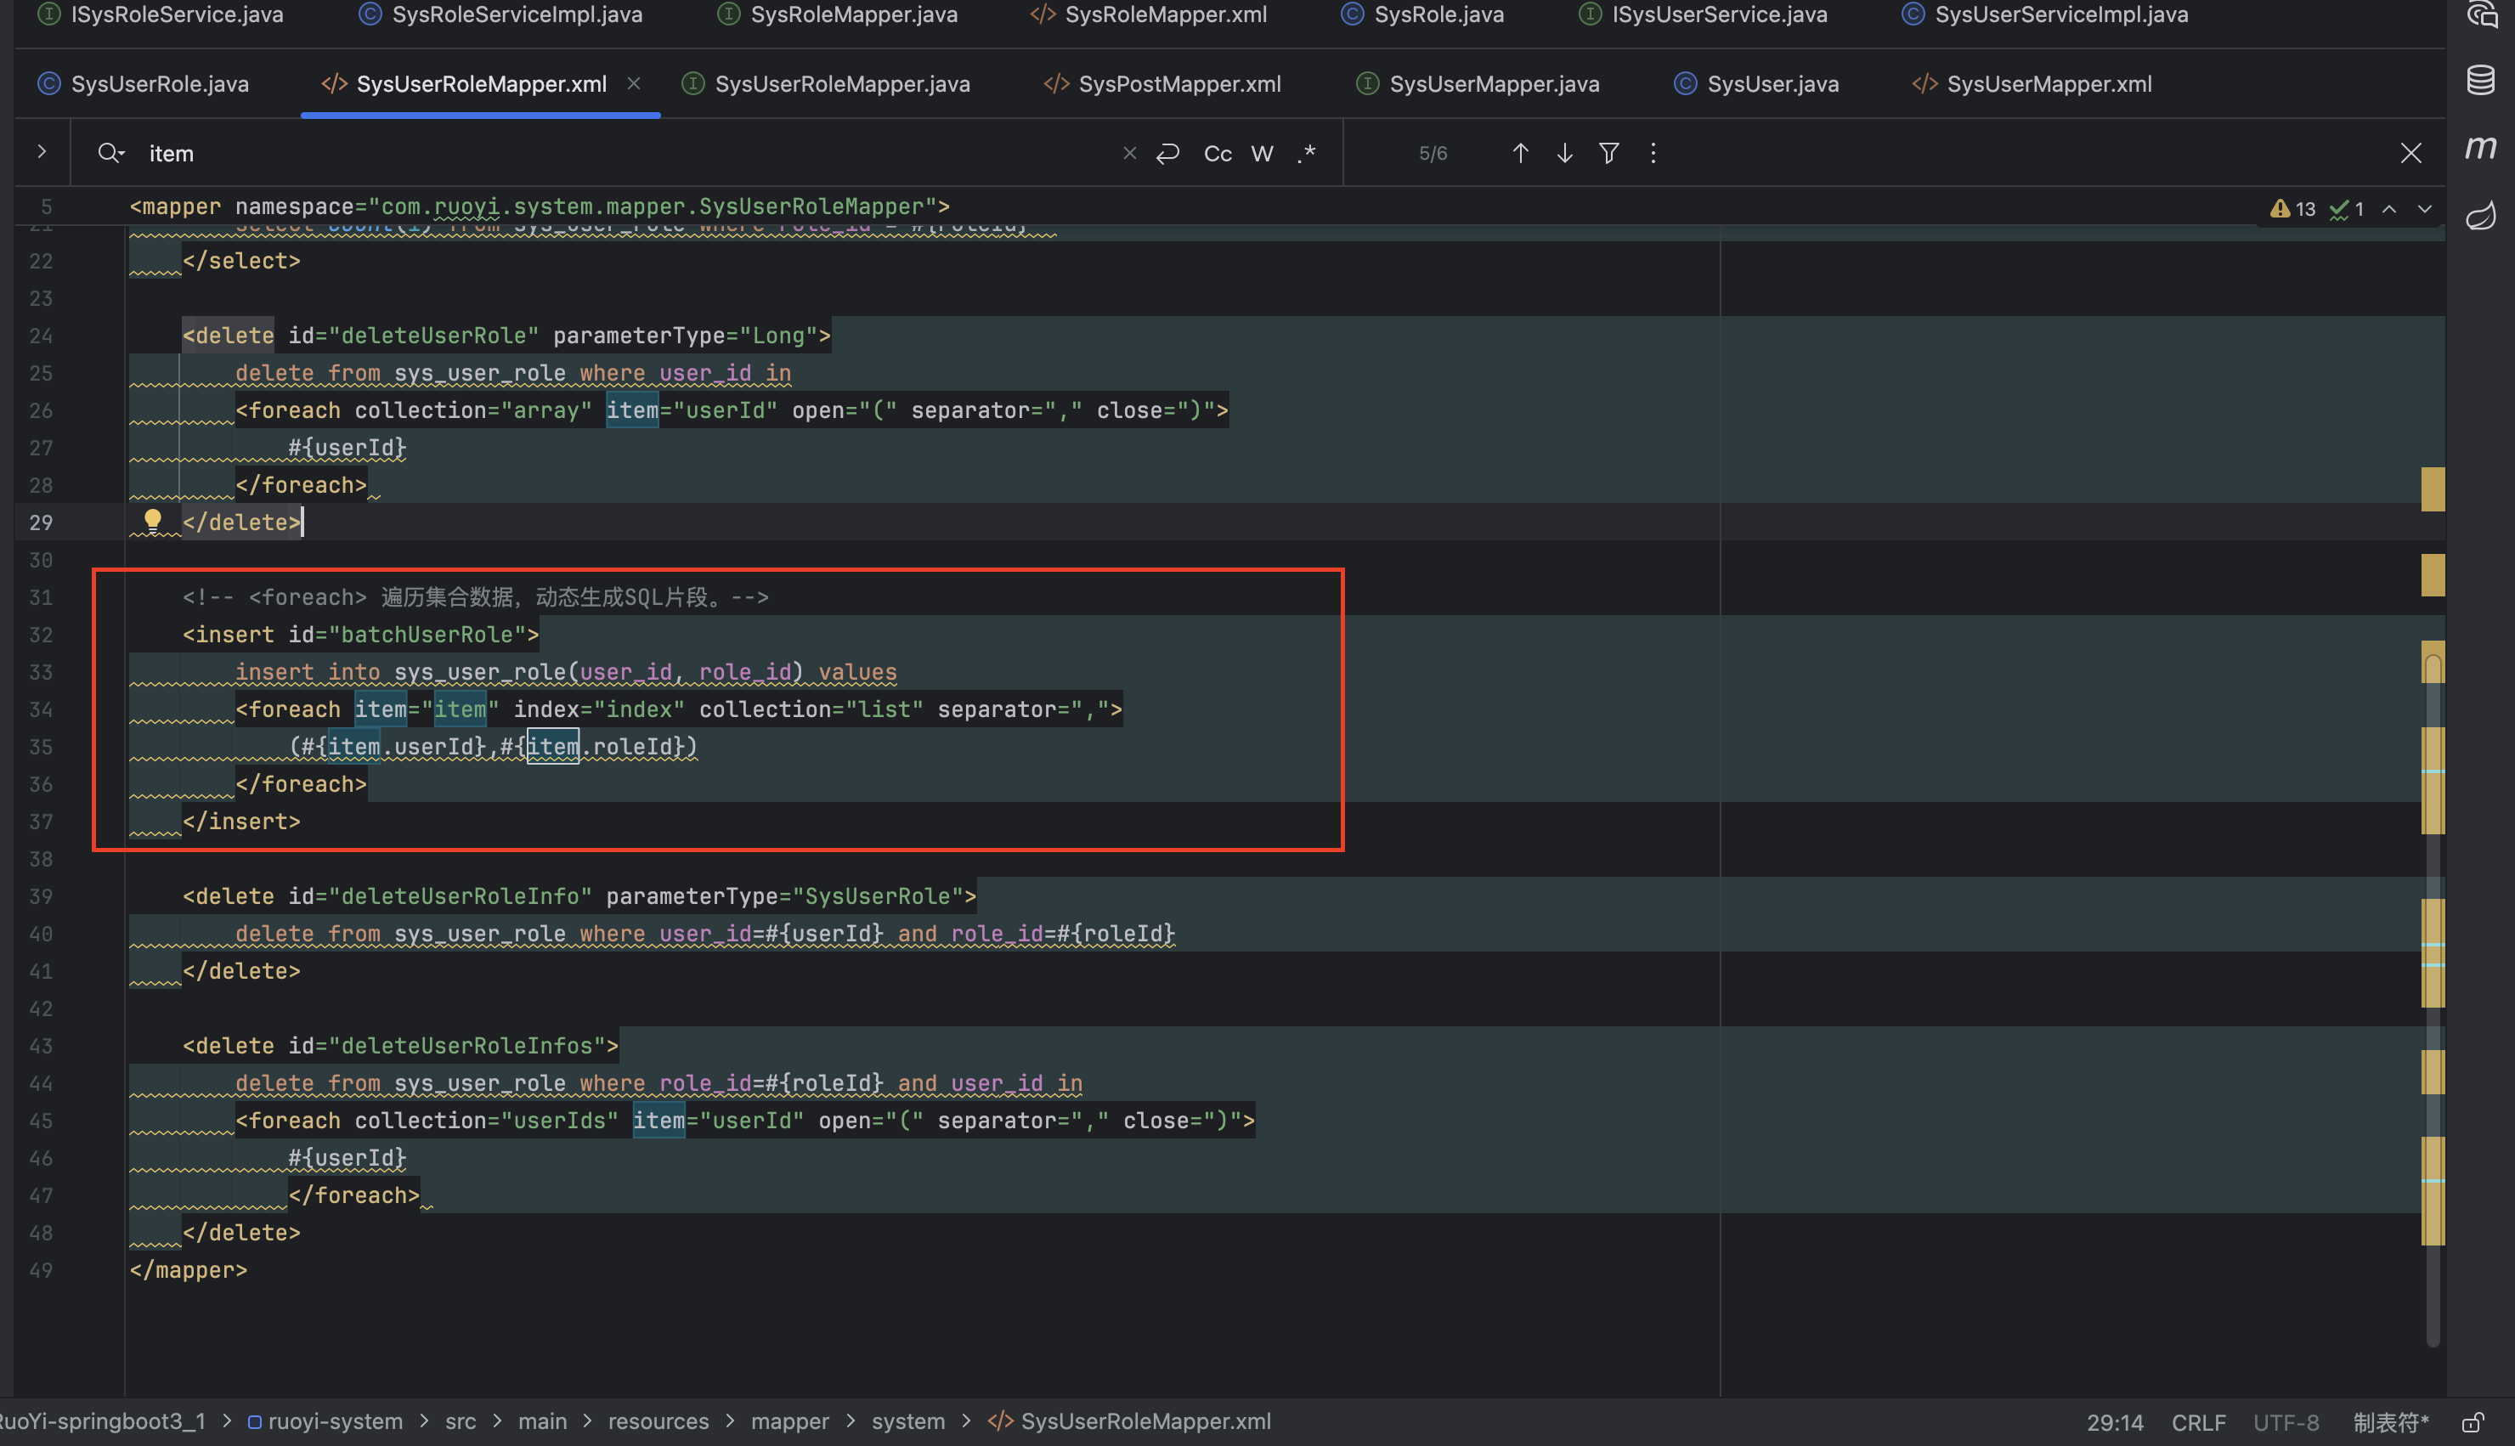This screenshot has height=1446, width=2515.
Task: Click the Database tool window icon
Action: tap(2480, 81)
